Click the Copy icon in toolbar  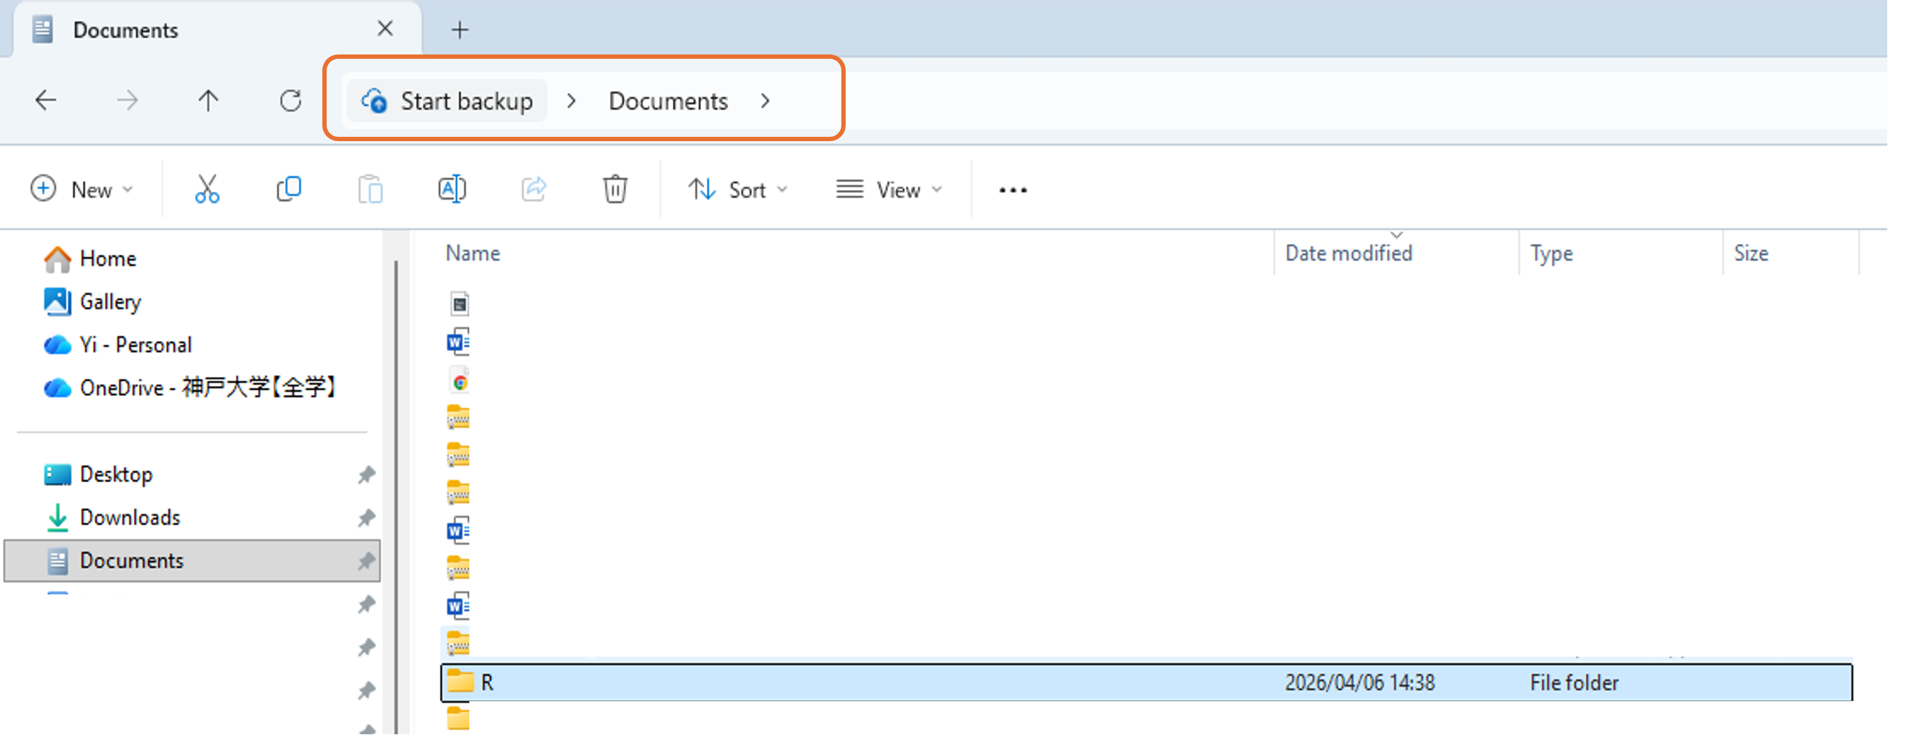coord(289,189)
